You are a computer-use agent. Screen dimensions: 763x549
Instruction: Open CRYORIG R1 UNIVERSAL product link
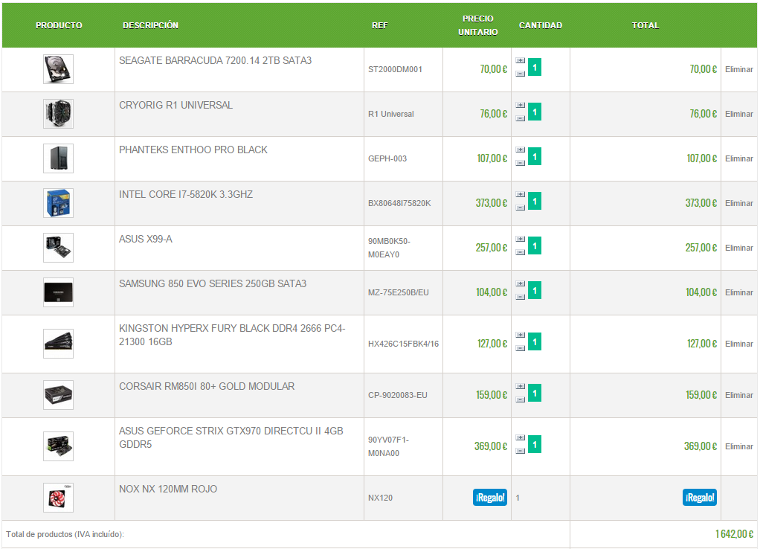point(176,105)
